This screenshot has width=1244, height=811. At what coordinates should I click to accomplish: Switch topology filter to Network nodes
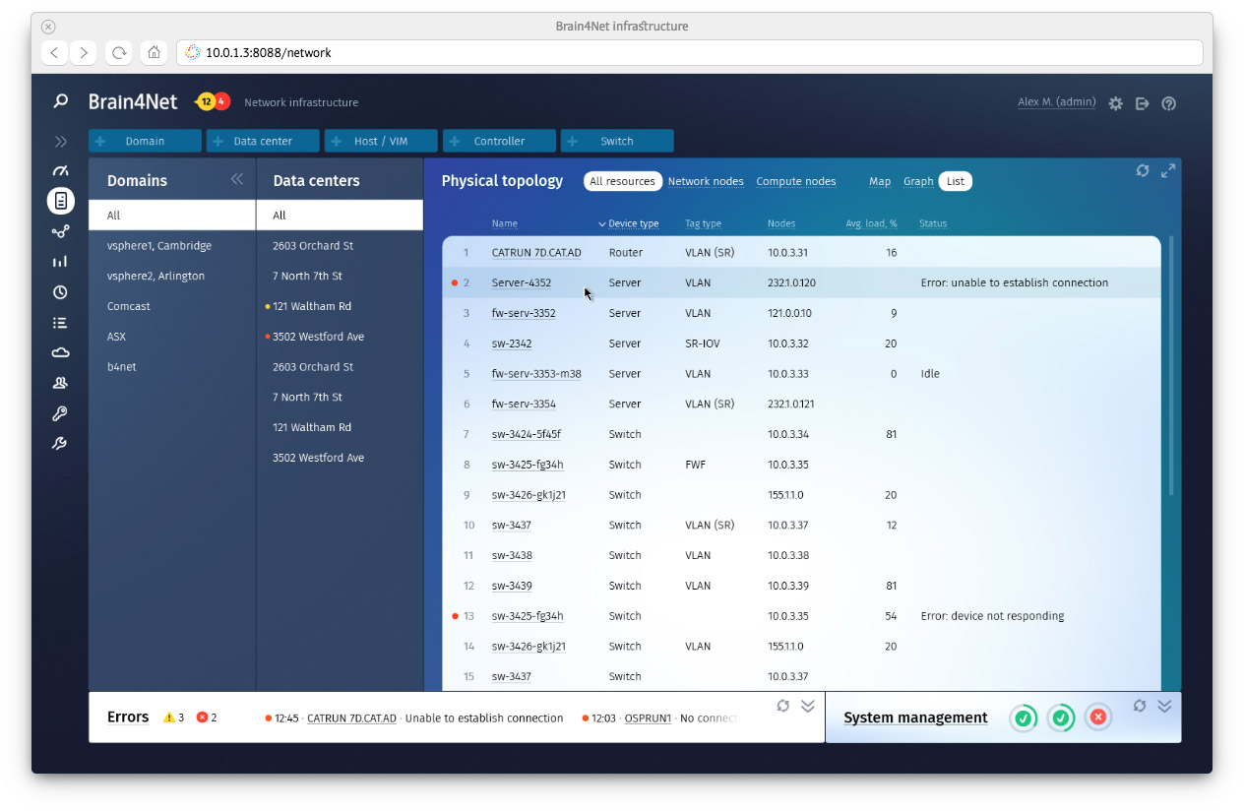pyautogui.click(x=705, y=181)
